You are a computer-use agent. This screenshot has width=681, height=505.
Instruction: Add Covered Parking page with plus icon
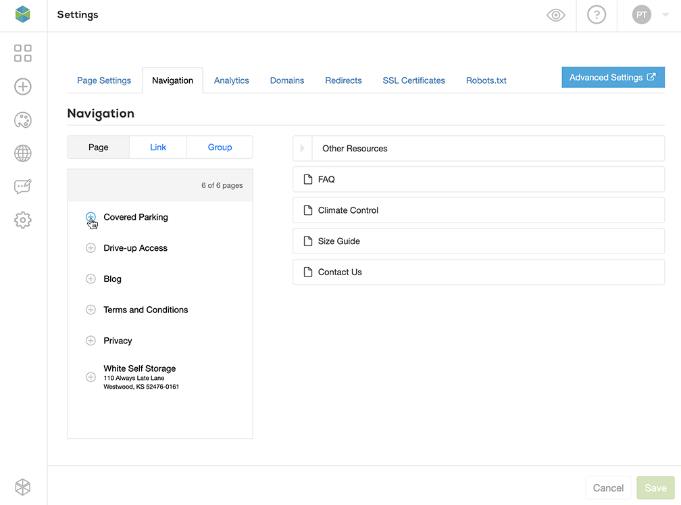pyautogui.click(x=91, y=217)
